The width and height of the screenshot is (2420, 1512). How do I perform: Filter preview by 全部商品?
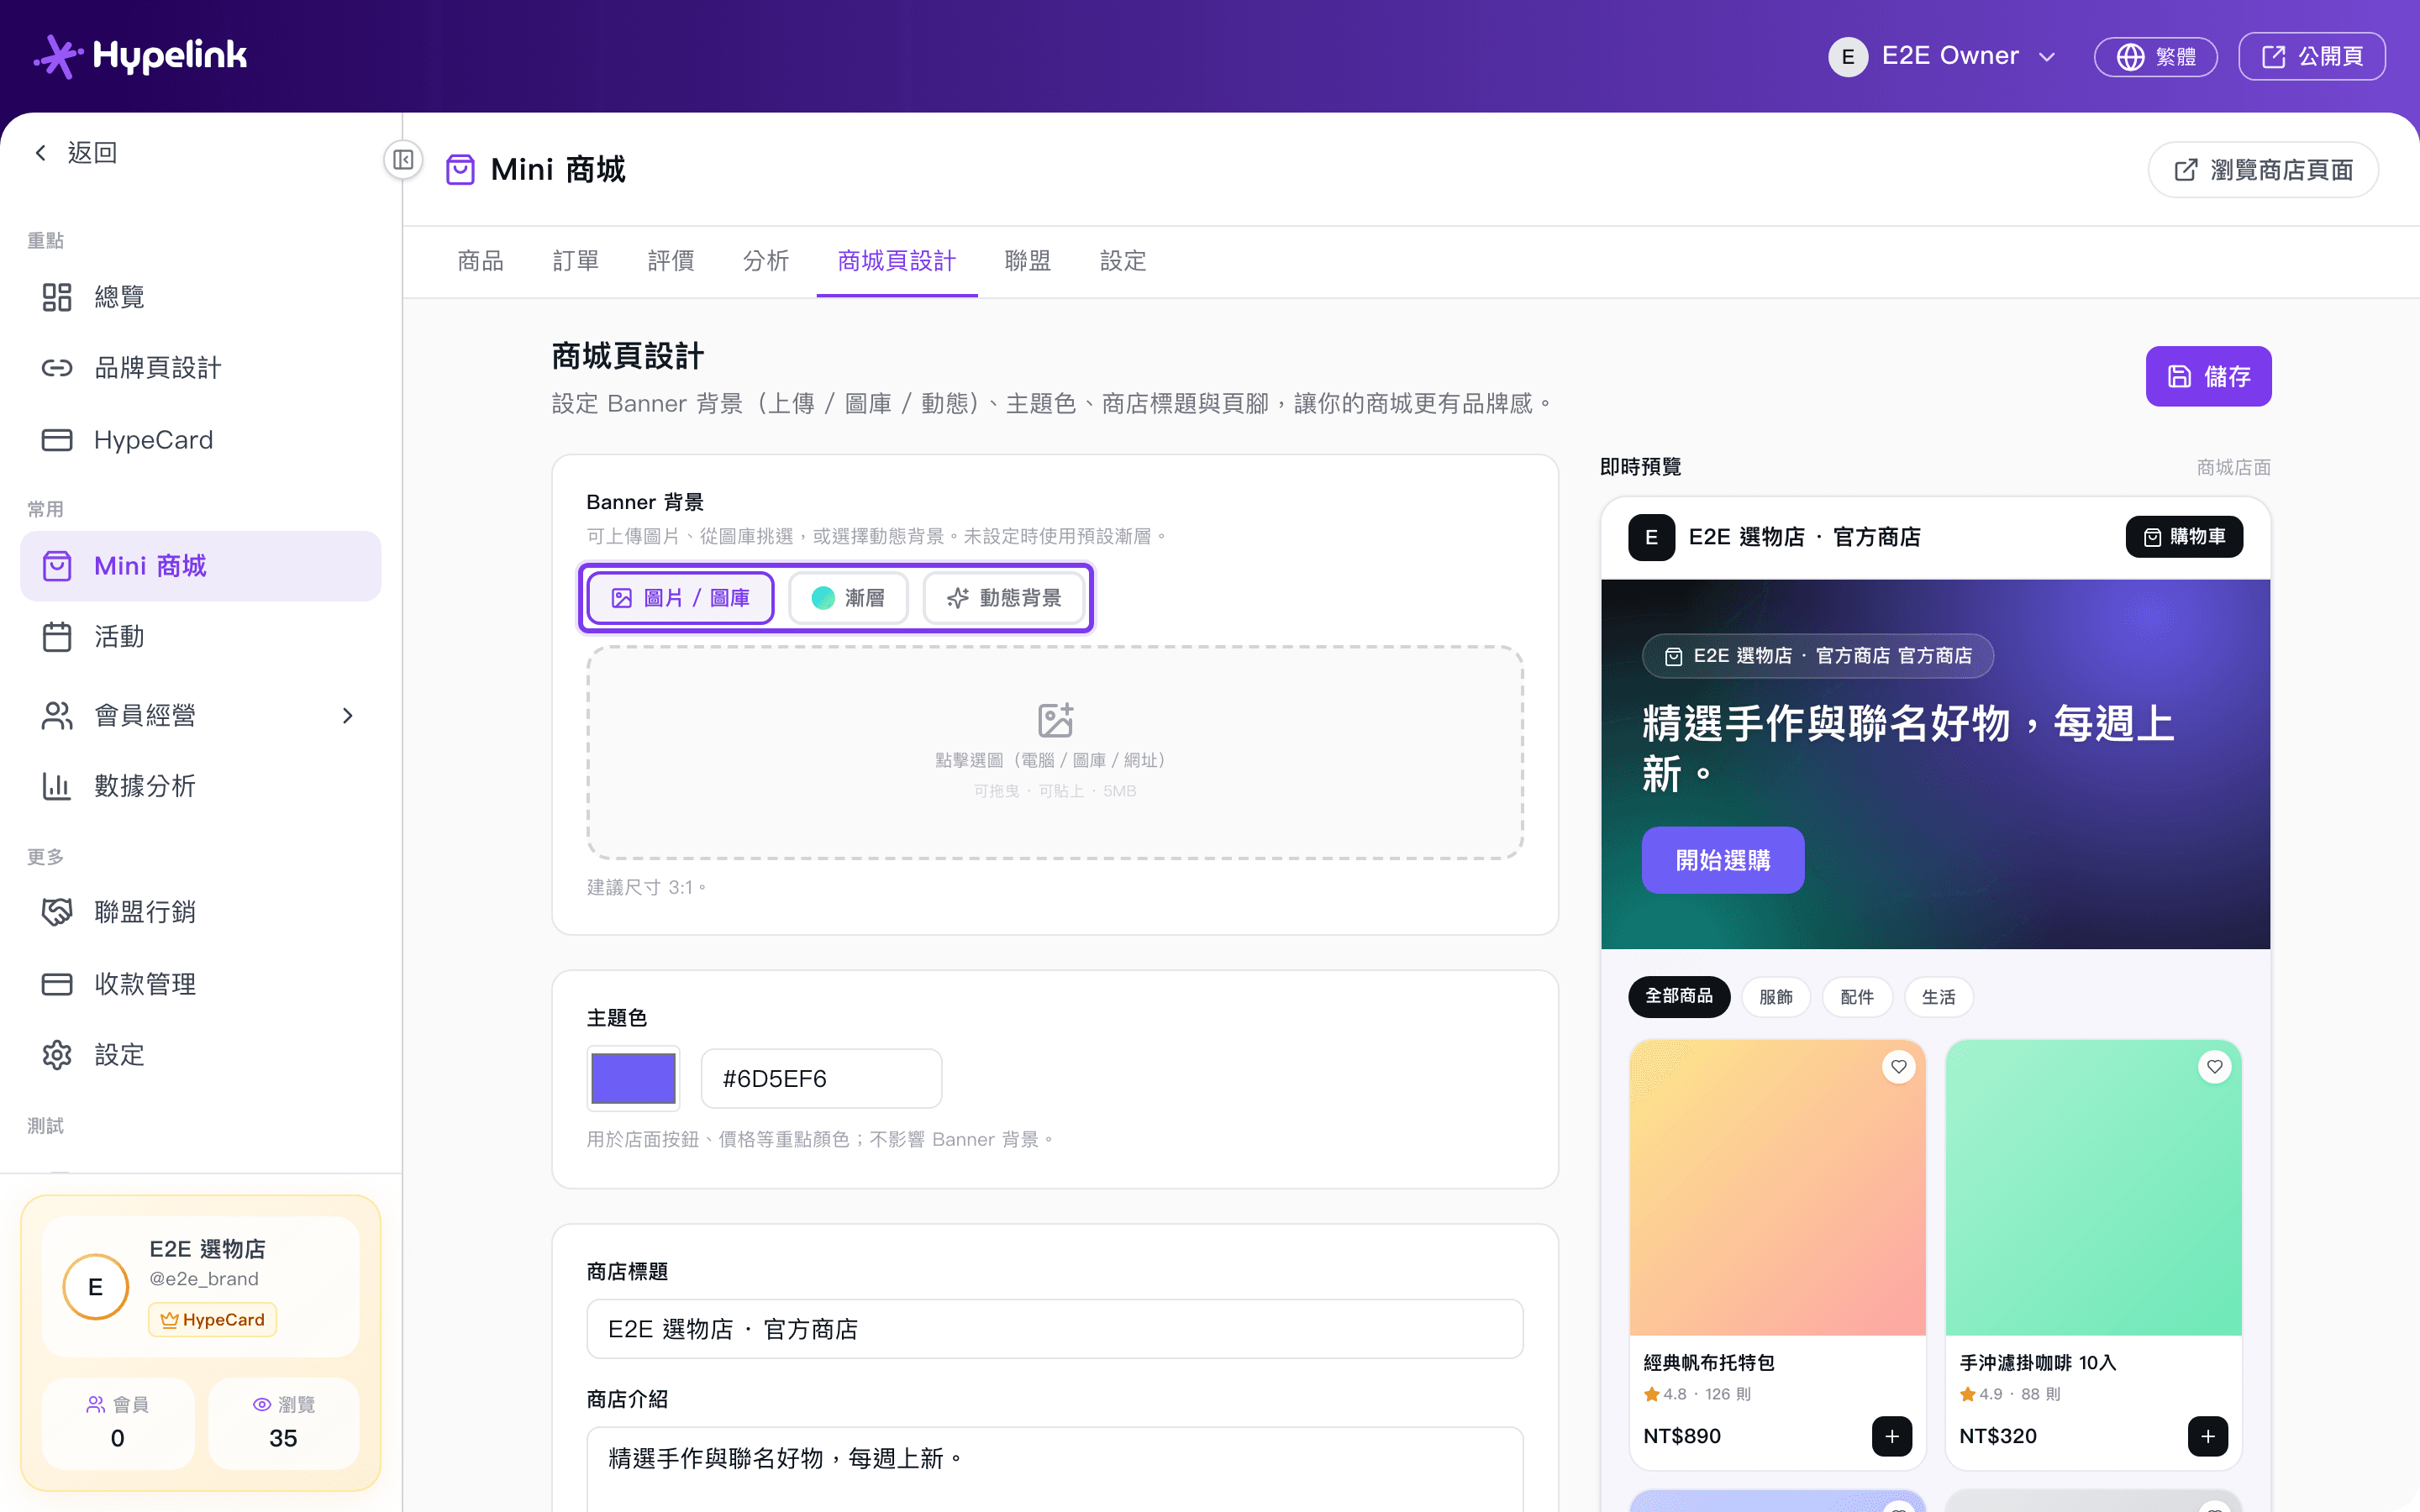(x=1679, y=997)
